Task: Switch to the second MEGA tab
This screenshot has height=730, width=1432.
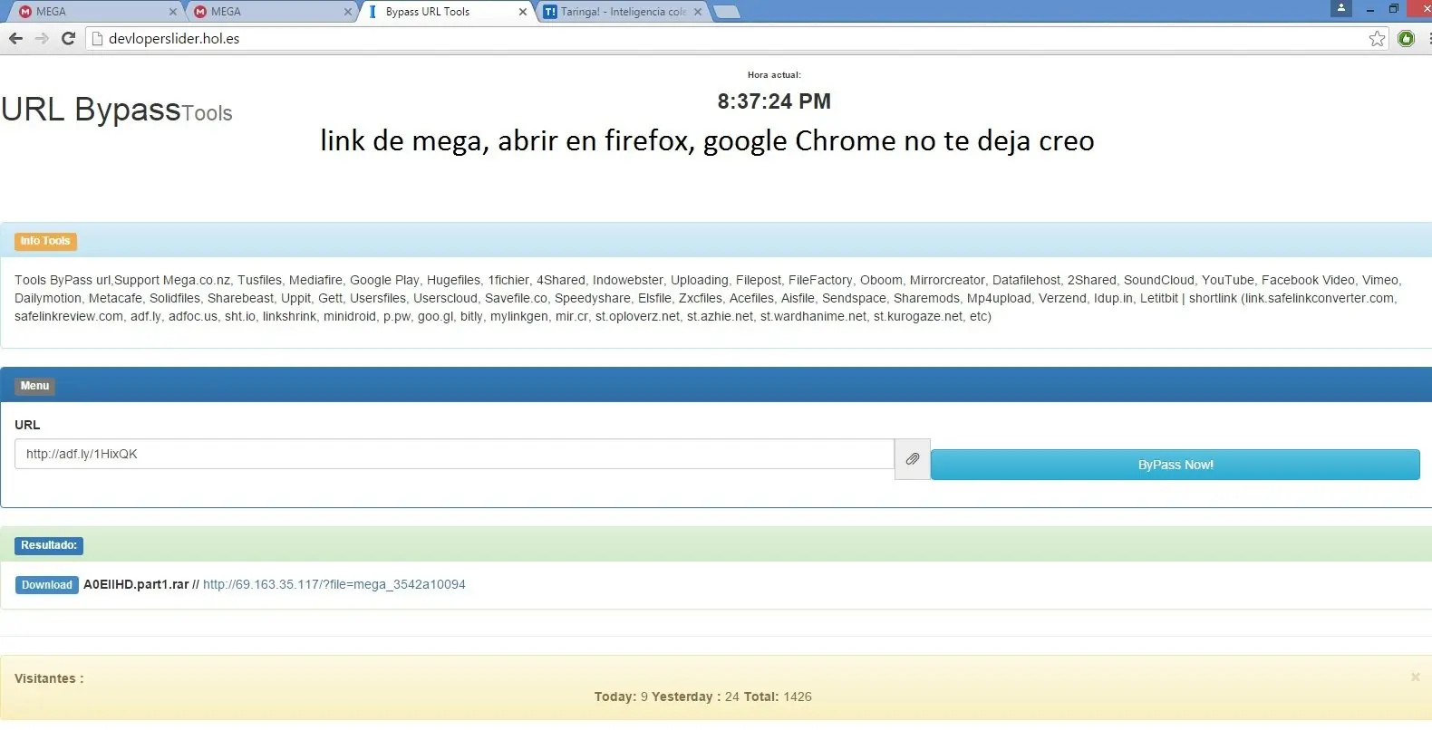Action: tap(269, 12)
